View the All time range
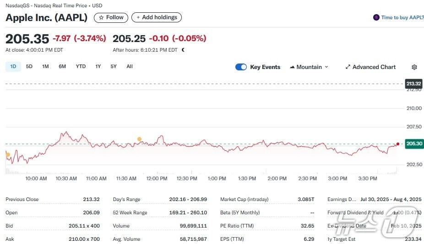The width and height of the screenshot is (424, 244). point(130,67)
